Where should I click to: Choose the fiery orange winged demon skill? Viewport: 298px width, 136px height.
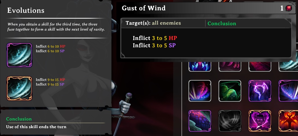pyautogui.click(x=288, y=121)
